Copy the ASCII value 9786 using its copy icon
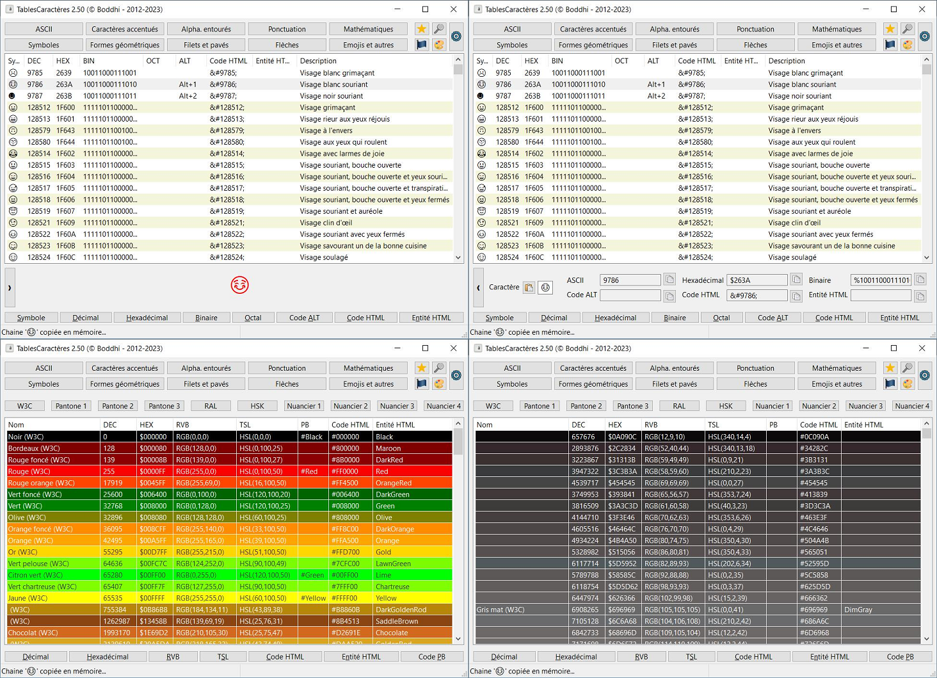Image resolution: width=937 pixels, height=678 pixels. coord(669,280)
